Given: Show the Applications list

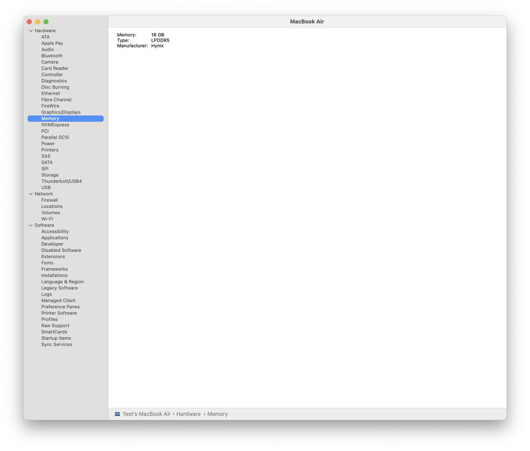Looking at the screenshot, I should tap(55, 238).
